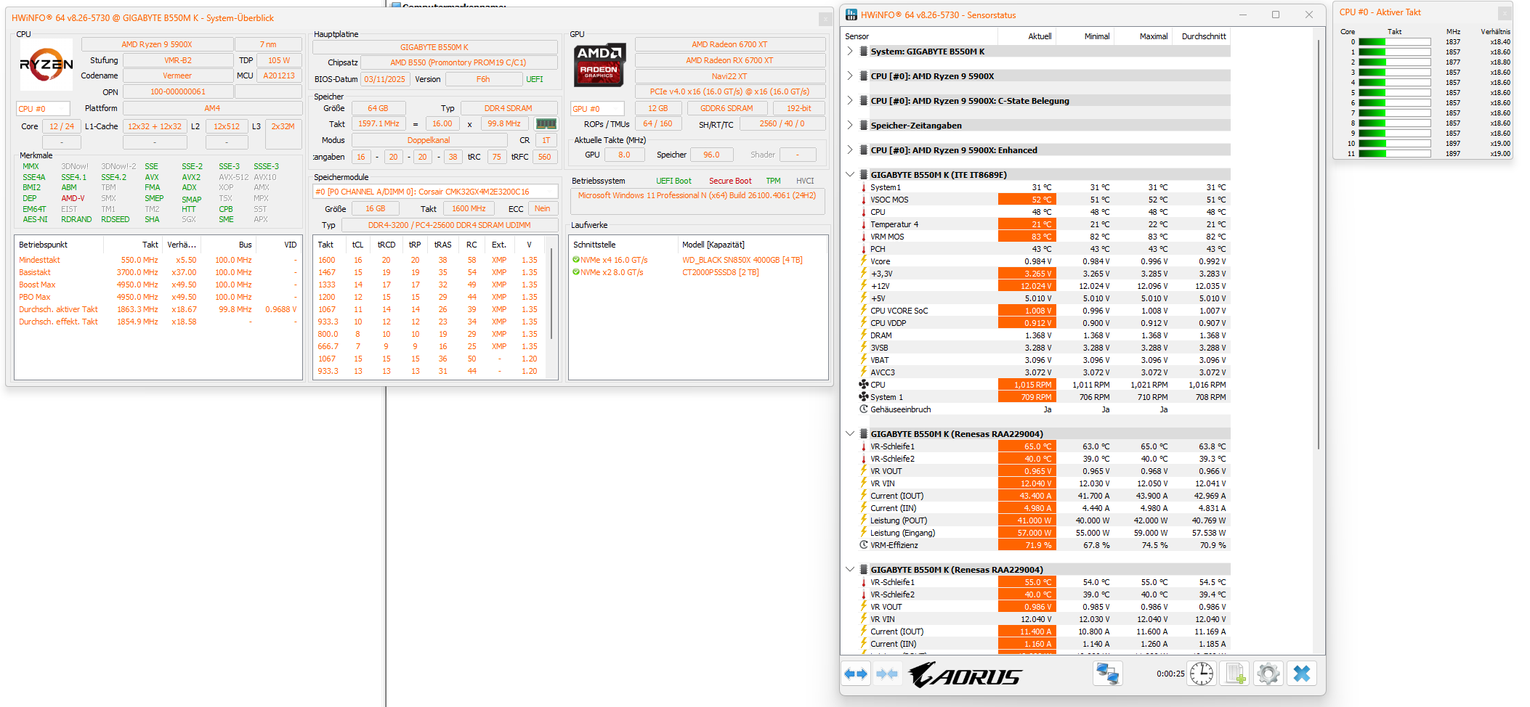The width and height of the screenshot is (1530, 707).
Task: Open remote monitoring network computers icon
Action: (1108, 674)
